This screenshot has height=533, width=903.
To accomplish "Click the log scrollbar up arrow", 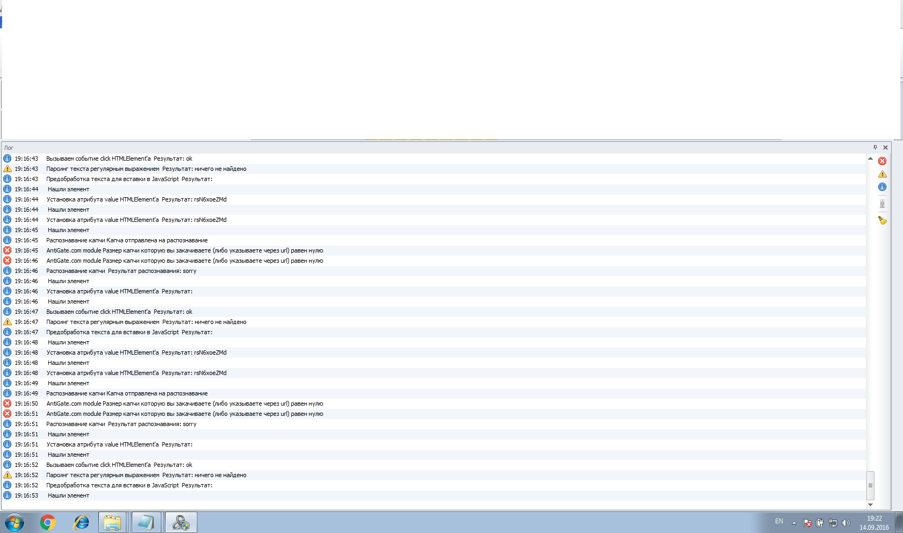I will click(x=870, y=159).
